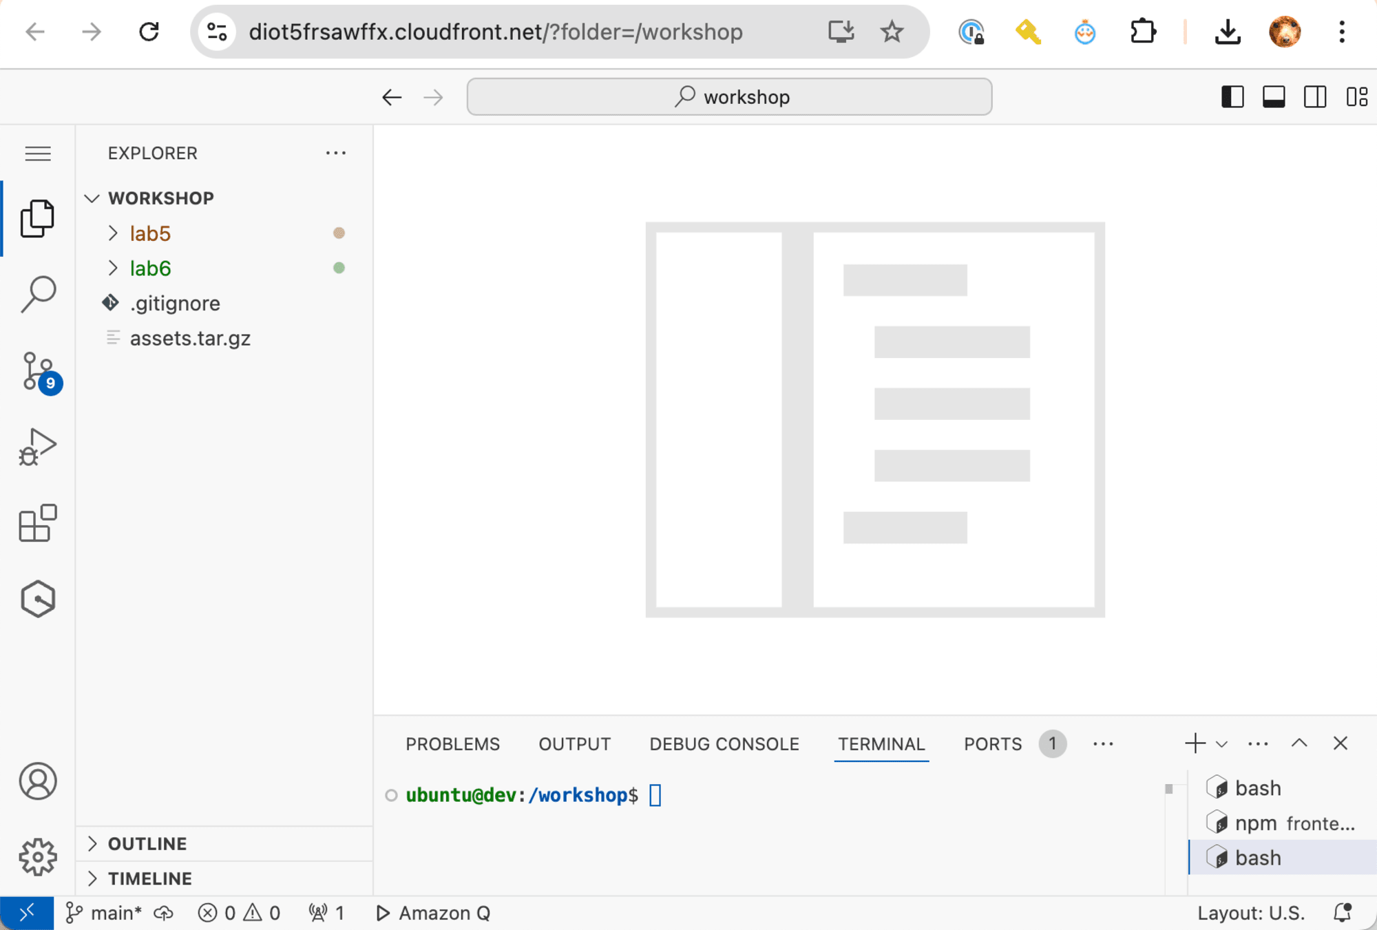Viewport: 1377px width, 930px height.
Task: Open the Amazon Q hexagon icon
Action: pyautogui.click(x=38, y=599)
